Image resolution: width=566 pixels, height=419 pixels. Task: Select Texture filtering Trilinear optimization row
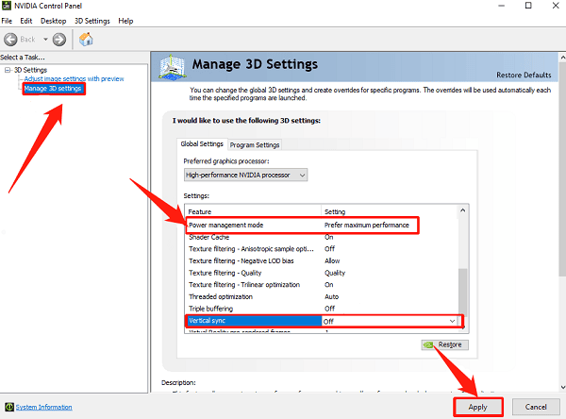coord(322,285)
